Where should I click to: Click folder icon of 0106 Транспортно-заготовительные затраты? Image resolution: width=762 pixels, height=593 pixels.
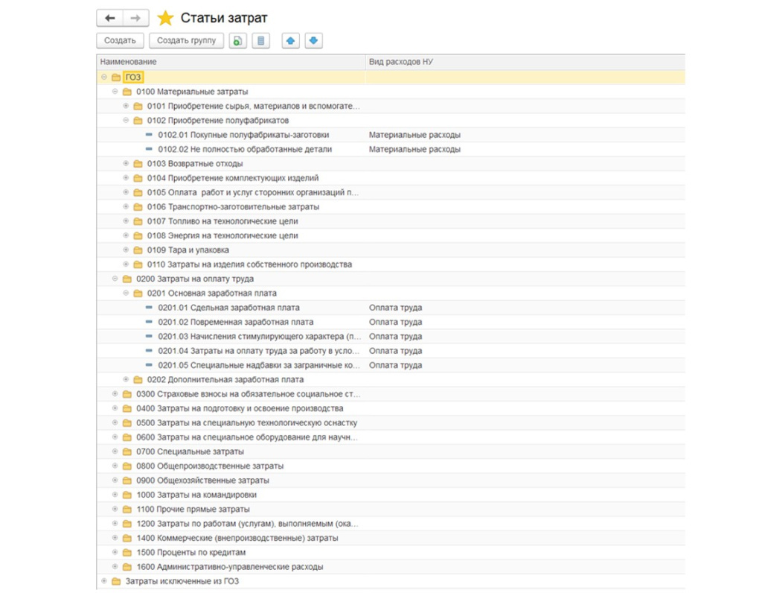138,207
